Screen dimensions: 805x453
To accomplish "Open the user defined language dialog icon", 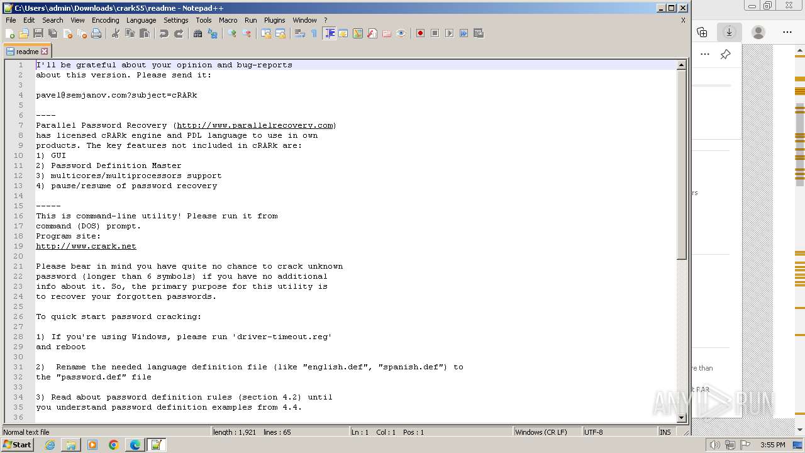I will [343, 33].
